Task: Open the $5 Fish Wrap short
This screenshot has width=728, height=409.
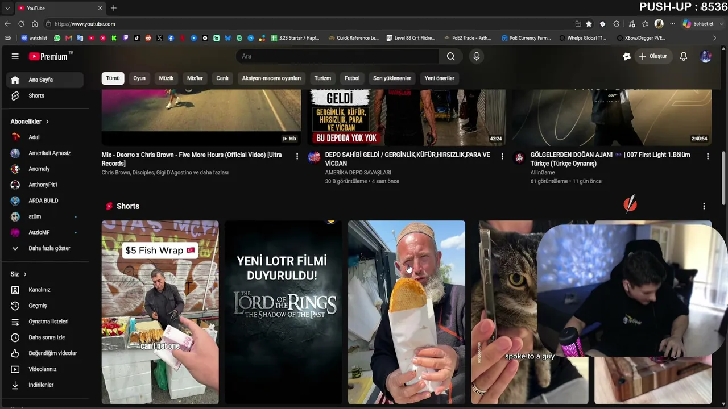Action: click(x=160, y=312)
